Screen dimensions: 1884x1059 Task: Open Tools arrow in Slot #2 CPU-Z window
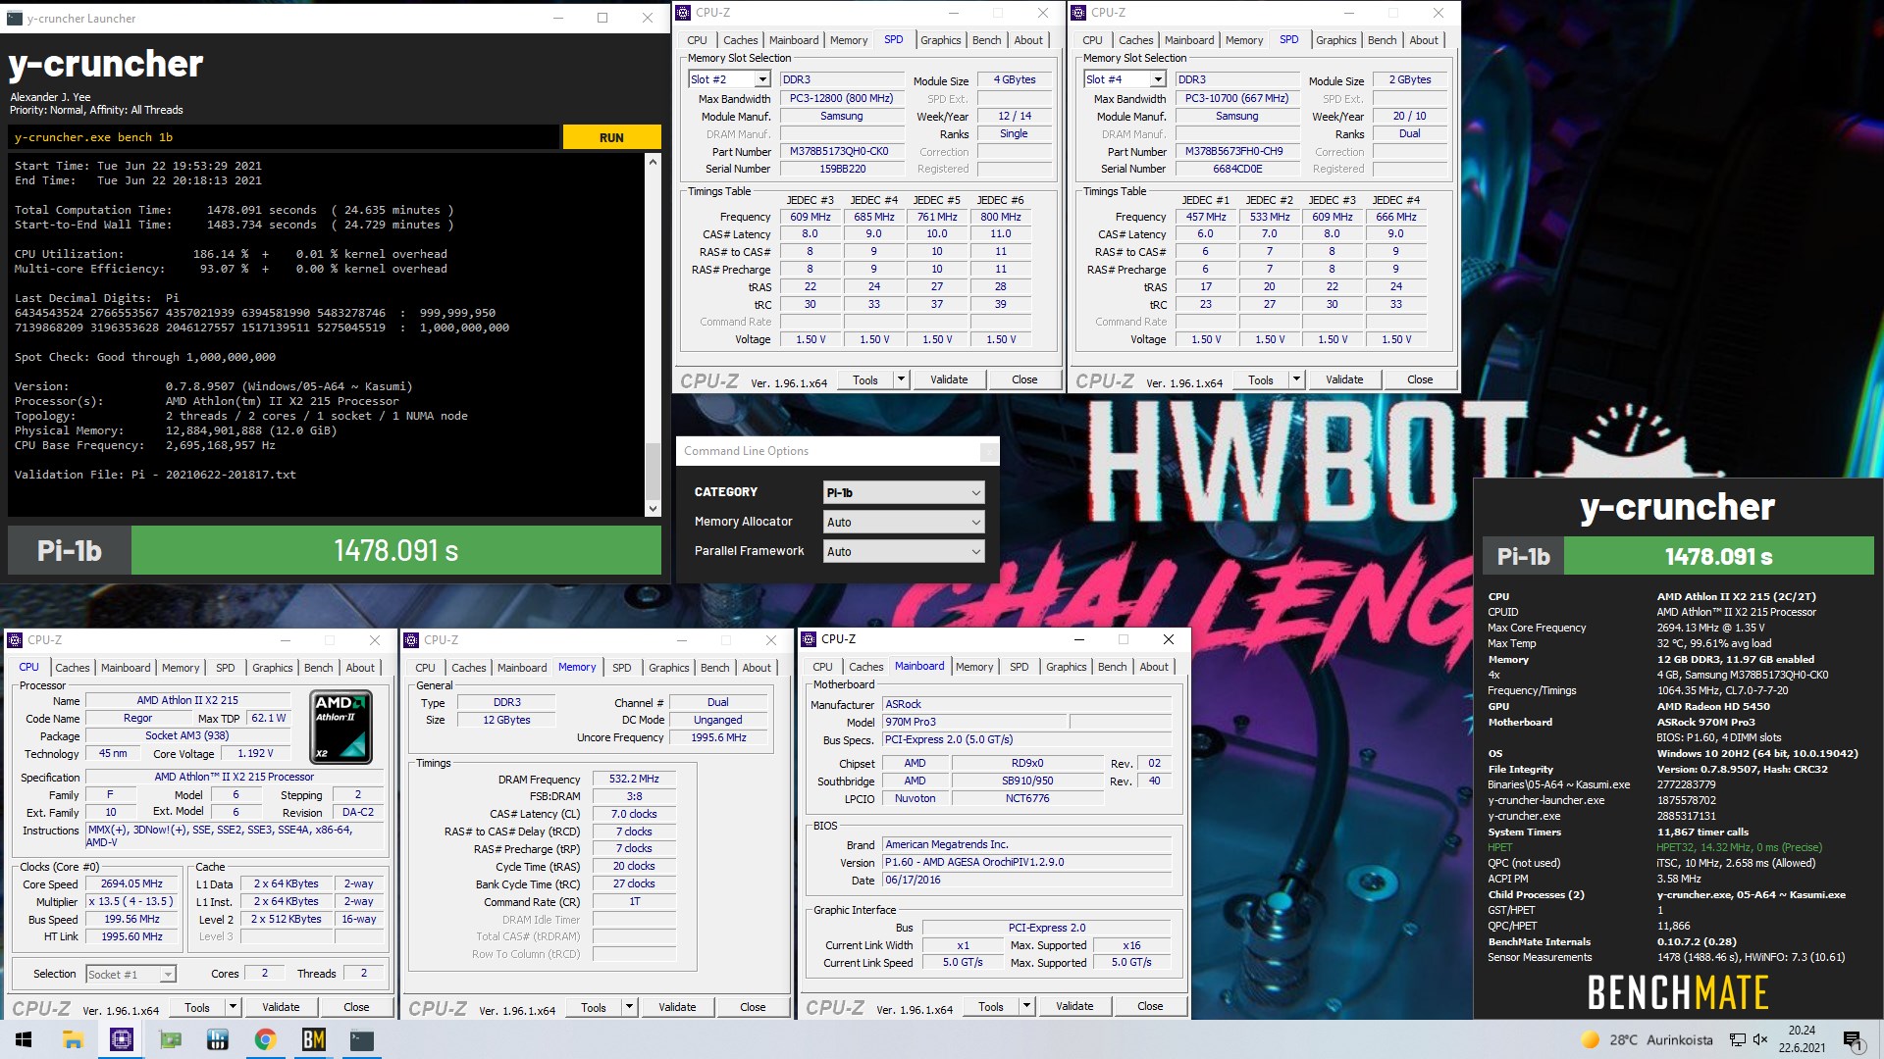(901, 379)
